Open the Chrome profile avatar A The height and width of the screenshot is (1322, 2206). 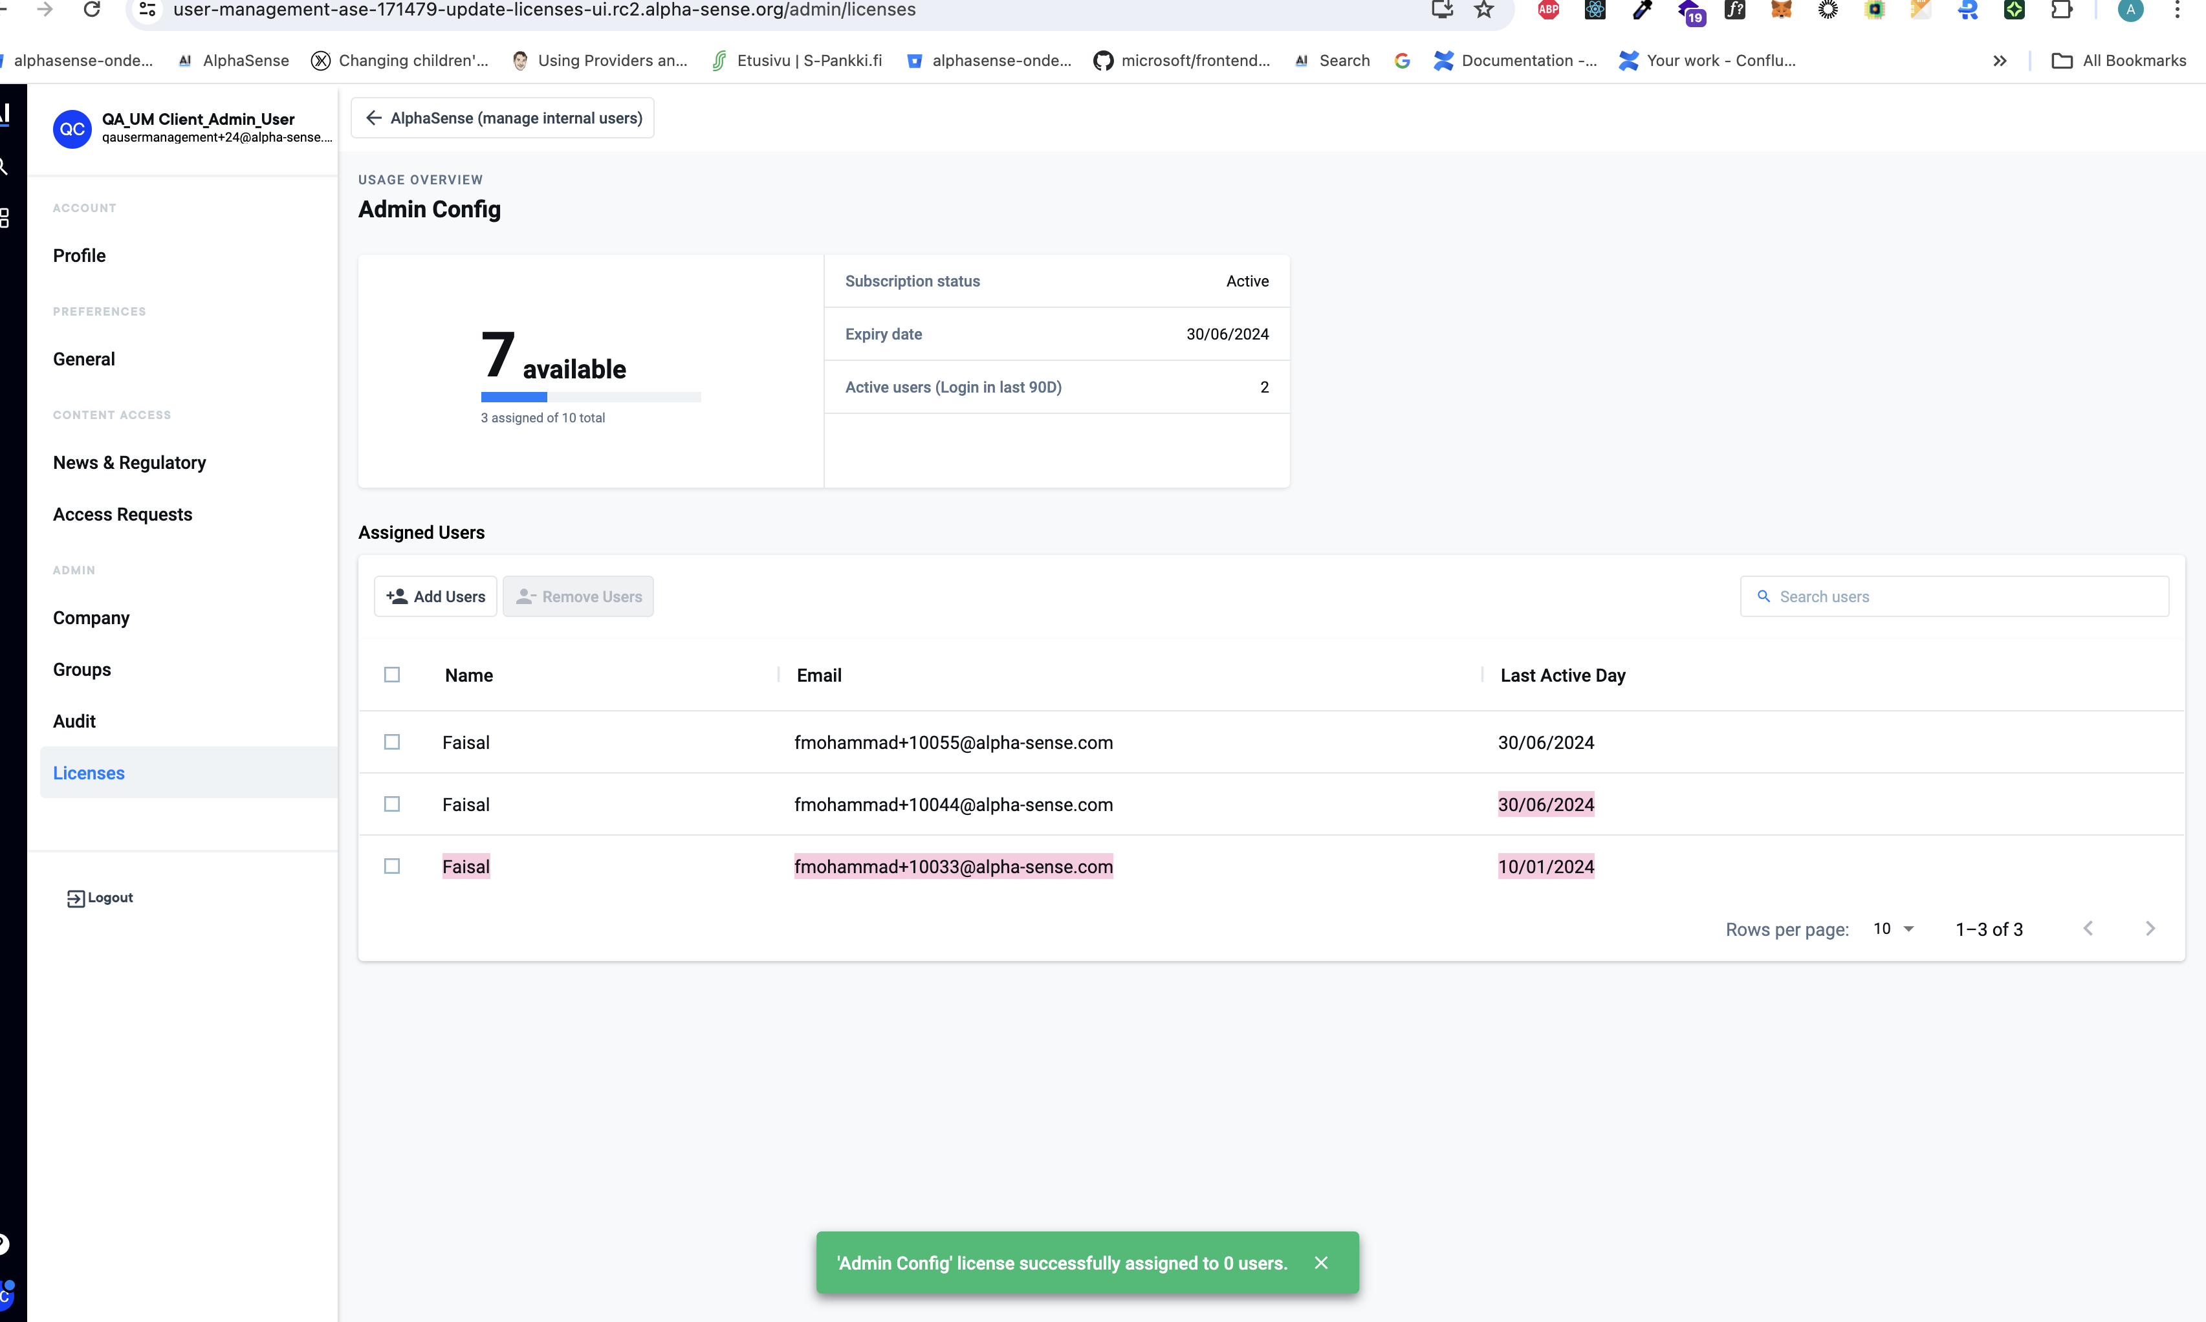[x=2130, y=10]
